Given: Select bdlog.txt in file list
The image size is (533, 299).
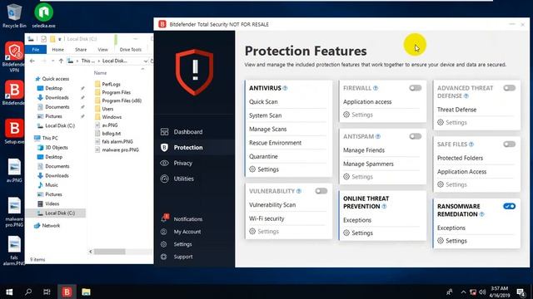Looking at the screenshot, I should (107, 134).
